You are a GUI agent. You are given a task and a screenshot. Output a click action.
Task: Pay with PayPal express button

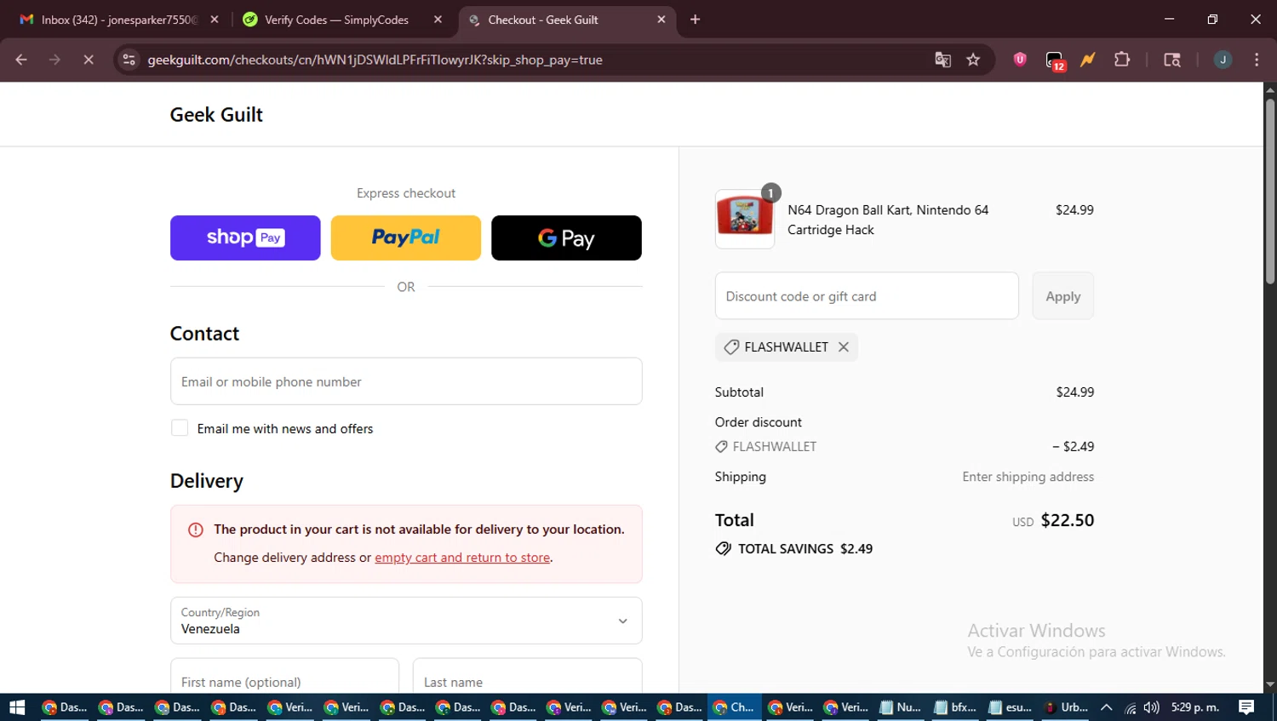(406, 237)
